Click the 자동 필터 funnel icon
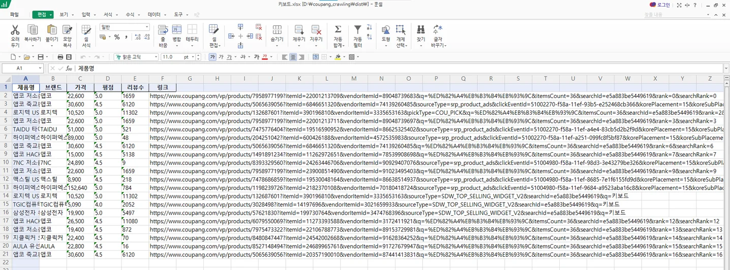Image resolution: width=730 pixels, height=270 pixels. pyautogui.click(x=358, y=30)
